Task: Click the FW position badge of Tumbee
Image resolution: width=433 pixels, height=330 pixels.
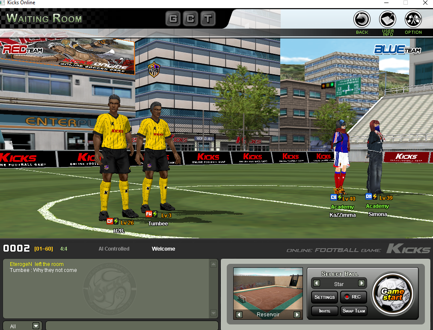Action: coord(149,214)
